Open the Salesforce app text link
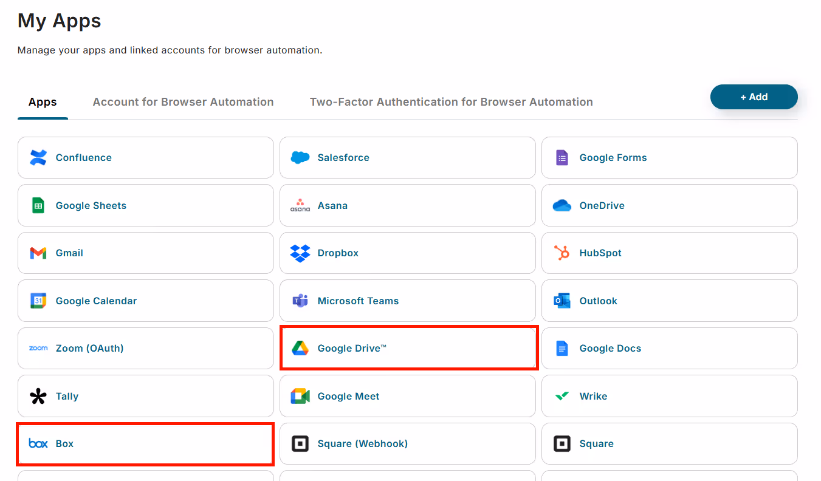The width and height of the screenshot is (821, 481). (343, 157)
